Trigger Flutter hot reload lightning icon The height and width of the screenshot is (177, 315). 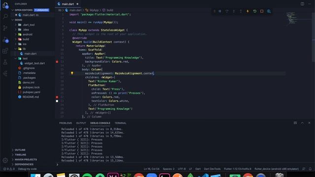click(248, 11)
